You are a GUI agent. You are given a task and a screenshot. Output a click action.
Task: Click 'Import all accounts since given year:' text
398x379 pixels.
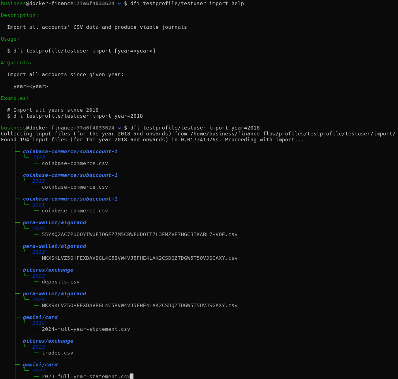click(65, 75)
